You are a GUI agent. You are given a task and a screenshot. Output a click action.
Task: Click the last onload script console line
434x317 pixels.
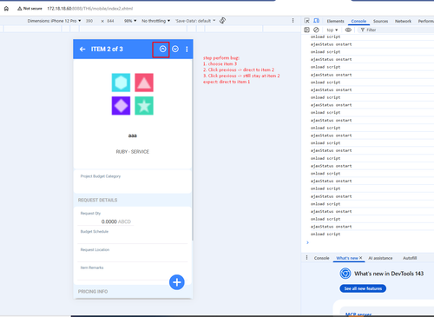click(325, 234)
